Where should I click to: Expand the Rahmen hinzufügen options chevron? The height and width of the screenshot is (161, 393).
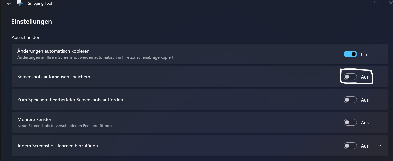pos(380,146)
